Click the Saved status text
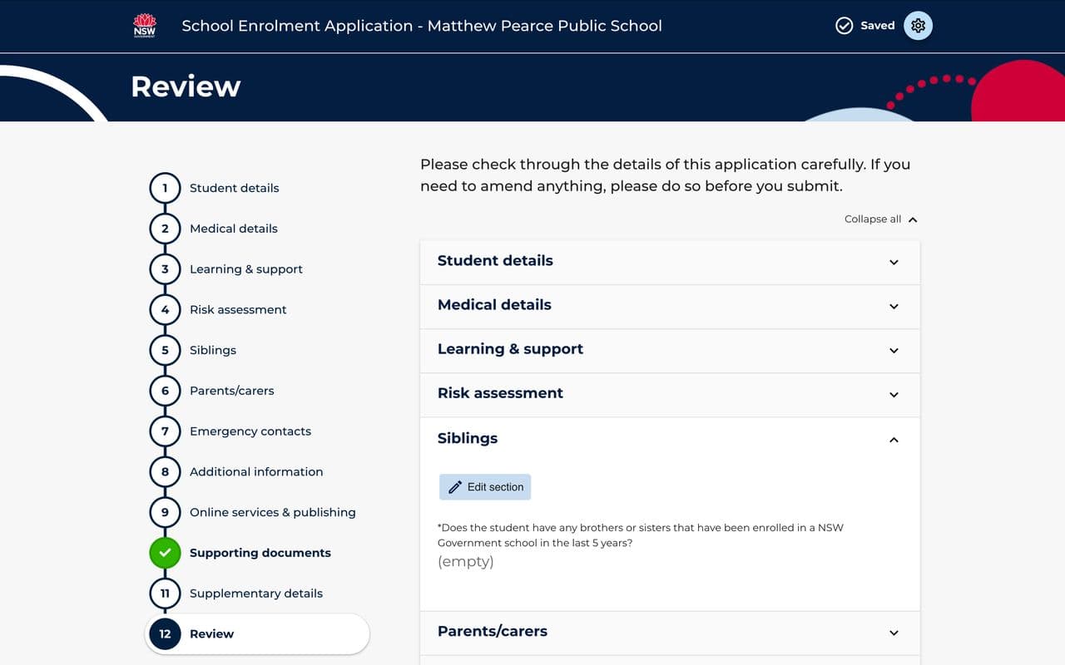 pyautogui.click(x=878, y=26)
